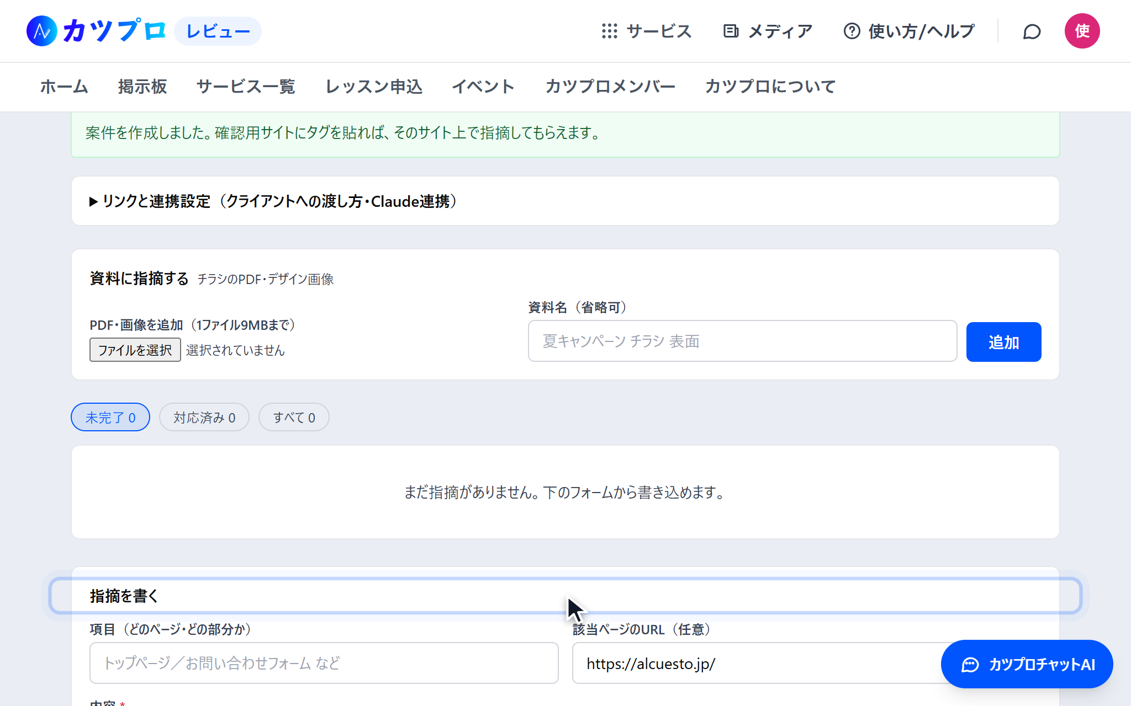The image size is (1131, 706).
Task: Select the 対応済み 0 filter
Action: pos(204,418)
